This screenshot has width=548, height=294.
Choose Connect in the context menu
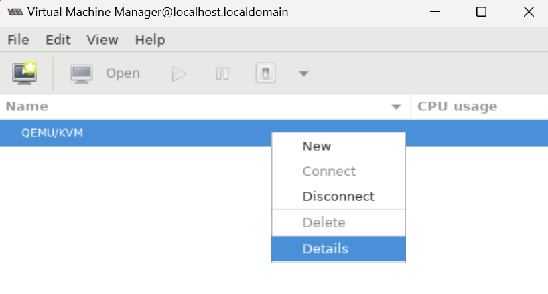338,171
